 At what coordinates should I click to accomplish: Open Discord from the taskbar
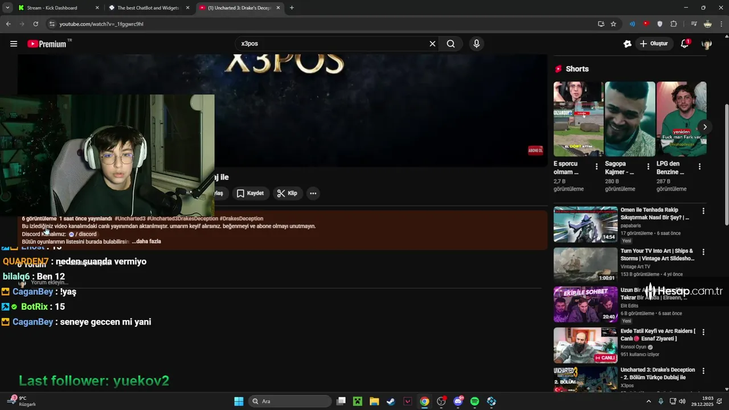coord(458,401)
